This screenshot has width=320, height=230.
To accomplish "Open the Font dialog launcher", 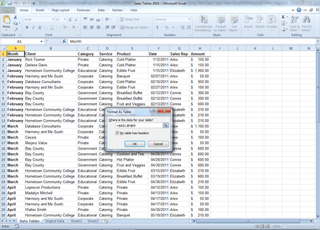I will pos(78,35).
